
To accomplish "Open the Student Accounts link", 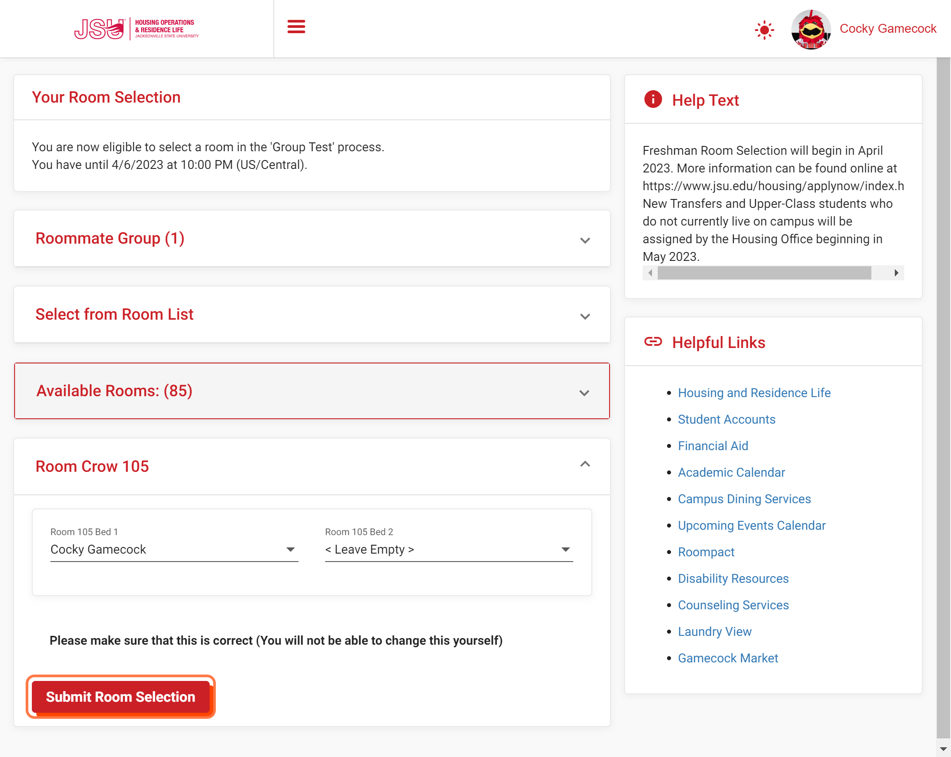I will (x=726, y=419).
